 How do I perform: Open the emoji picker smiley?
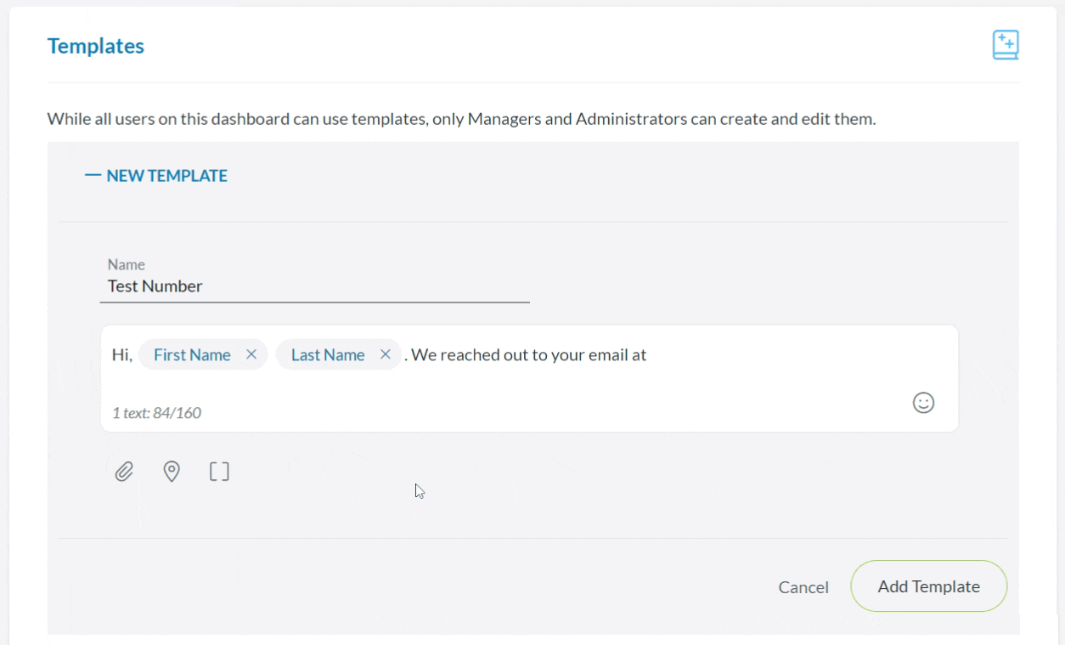[923, 403]
